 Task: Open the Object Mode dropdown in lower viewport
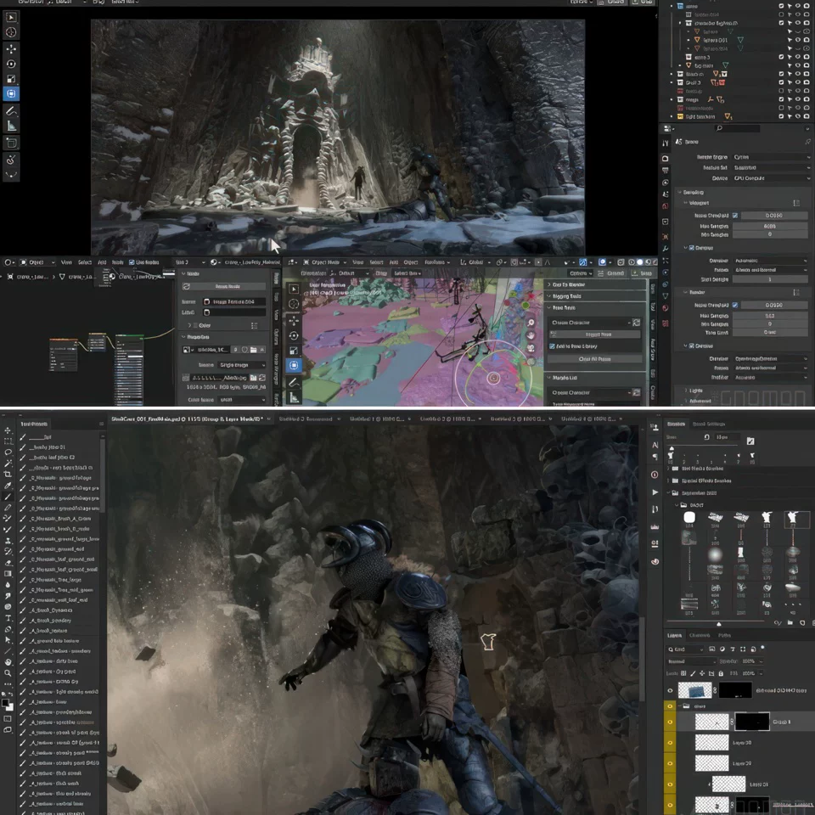click(x=325, y=262)
